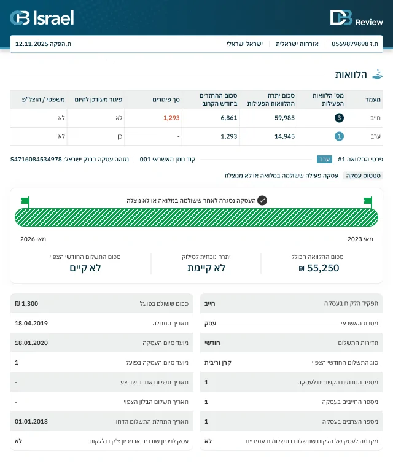Click the payment frequency value חודשי

pyautogui.click(x=212, y=343)
